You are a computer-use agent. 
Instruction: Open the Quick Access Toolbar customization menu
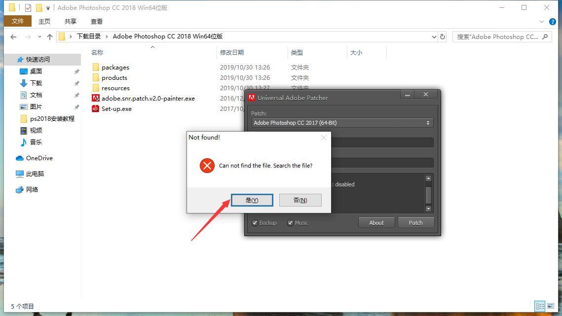pos(47,7)
